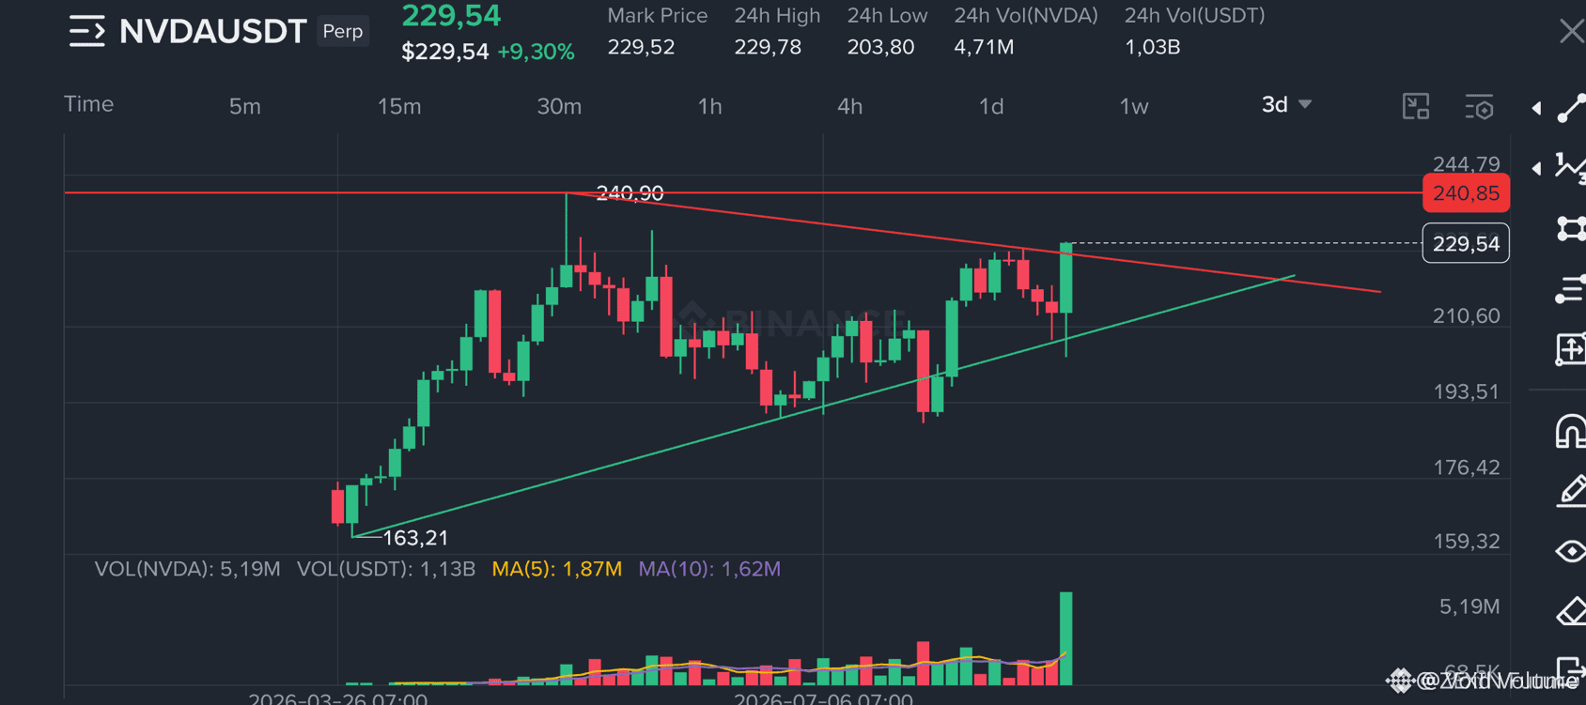Viewport: 1586px width, 705px height.
Task: Click the Mark Price value 229,52
Action: [641, 47]
